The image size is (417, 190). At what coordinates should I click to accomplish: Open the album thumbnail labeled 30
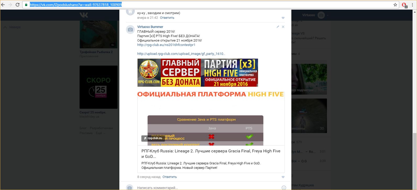309,116
